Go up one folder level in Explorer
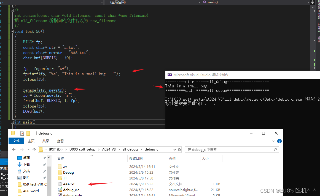Screen dimensions: 320x196 [34, 150]
